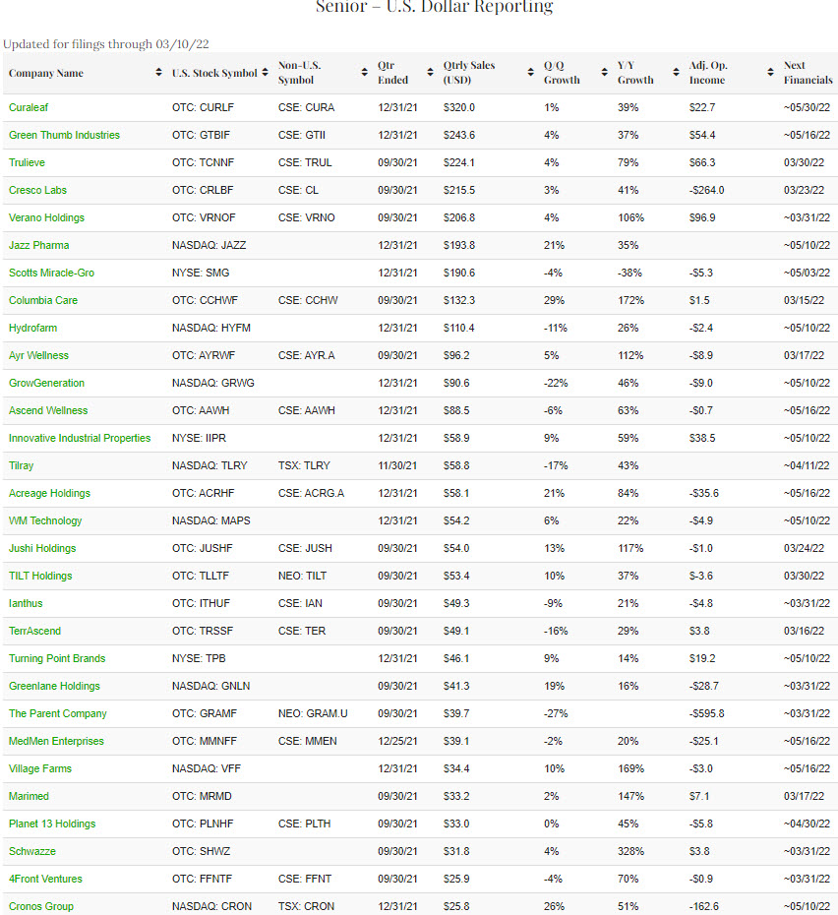Image resolution: width=838 pixels, height=915 pixels.
Task: Click sort arrows beside U.S. Stock Symbol
Action: pyautogui.click(x=266, y=74)
